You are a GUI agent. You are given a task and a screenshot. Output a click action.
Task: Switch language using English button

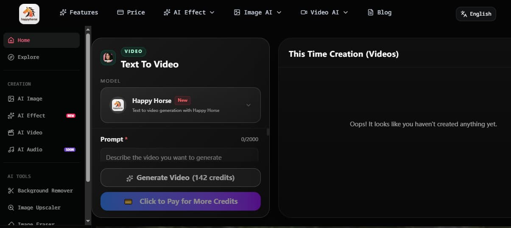click(x=476, y=14)
